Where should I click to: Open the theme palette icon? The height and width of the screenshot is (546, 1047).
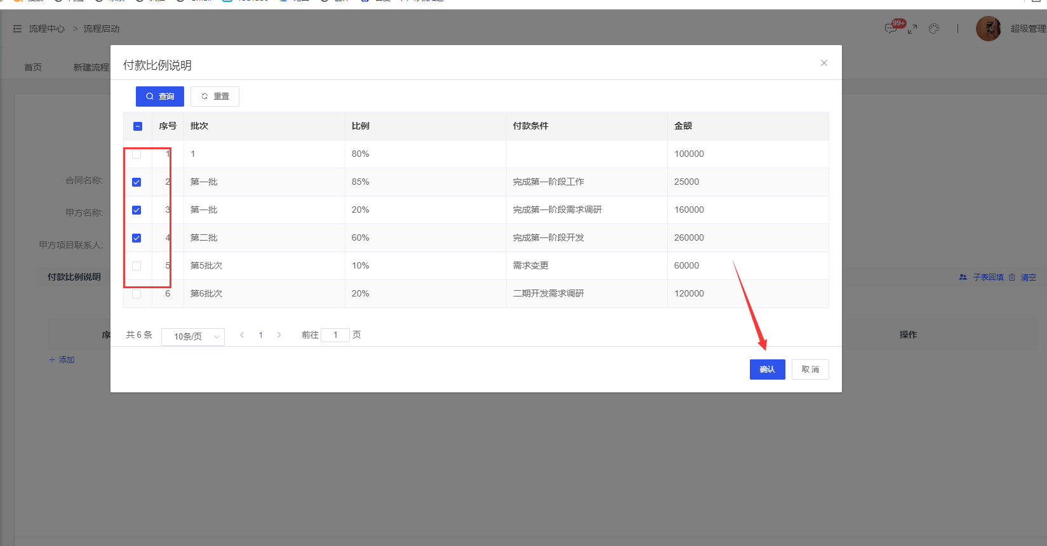[933, 29]
